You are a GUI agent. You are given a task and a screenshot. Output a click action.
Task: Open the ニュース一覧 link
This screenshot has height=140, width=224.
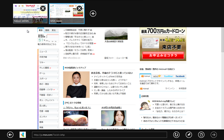(122, 58)
